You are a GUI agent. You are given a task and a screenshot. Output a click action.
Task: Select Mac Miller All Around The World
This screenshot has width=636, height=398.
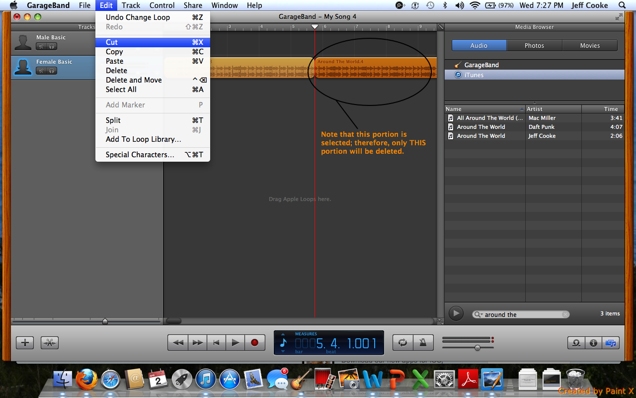(535, 118)
